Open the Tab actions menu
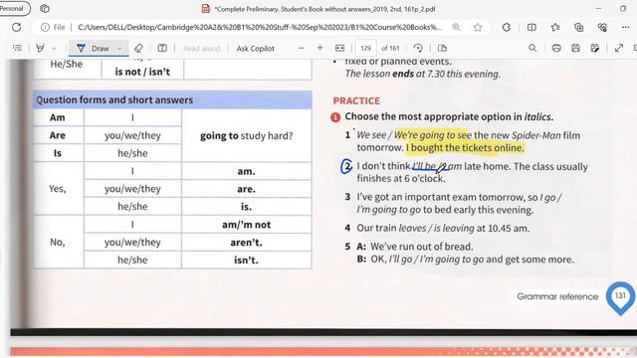The width and height of the screenshot is (637, 358). [45, 8]
